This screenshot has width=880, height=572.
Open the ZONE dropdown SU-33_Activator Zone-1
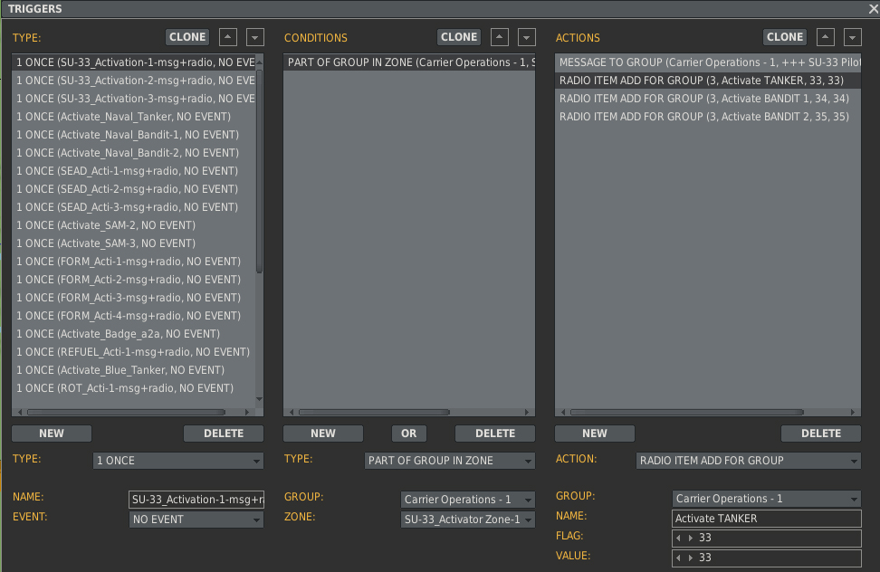pos(467,520)
